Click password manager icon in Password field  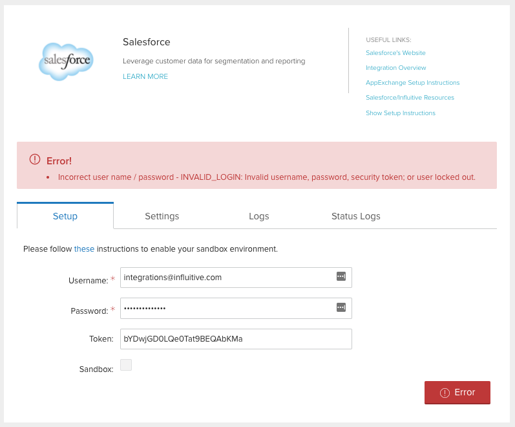[341, 307]
